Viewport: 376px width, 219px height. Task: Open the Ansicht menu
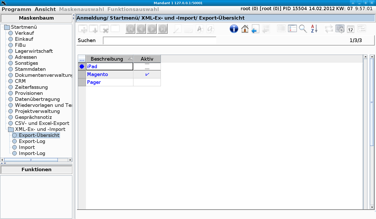(x=45, y=9)
